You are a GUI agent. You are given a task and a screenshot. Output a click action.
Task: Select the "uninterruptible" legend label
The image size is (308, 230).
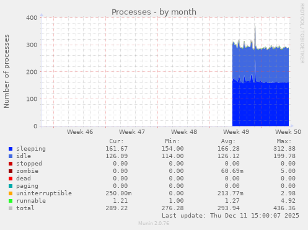44,193
